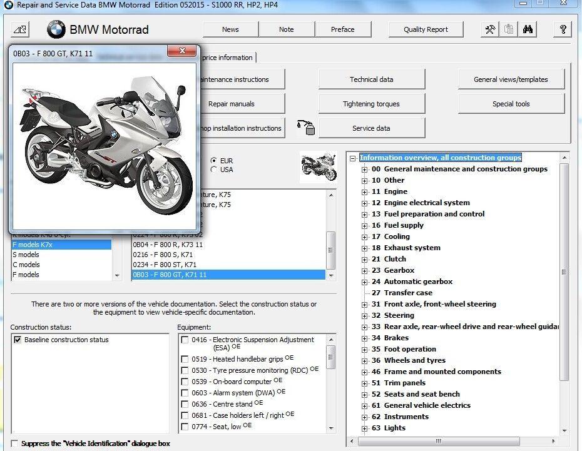Expand the 16 Fuel supply node
The width and height of the screenshot is (582, 451).
click(x=364, y=226)
